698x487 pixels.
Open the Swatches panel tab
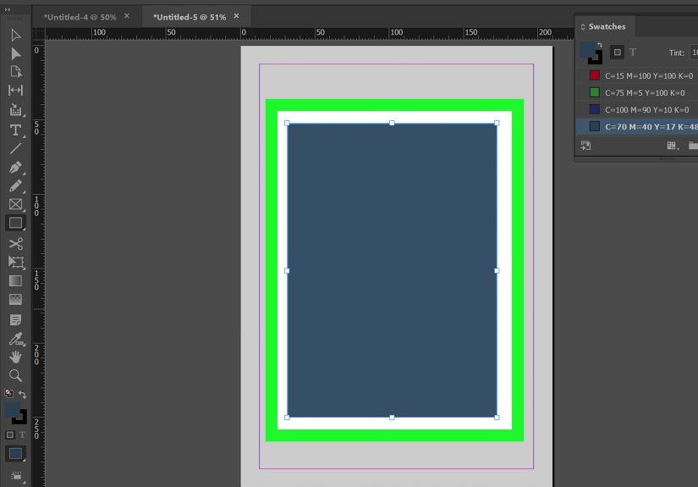pos(607,26)
